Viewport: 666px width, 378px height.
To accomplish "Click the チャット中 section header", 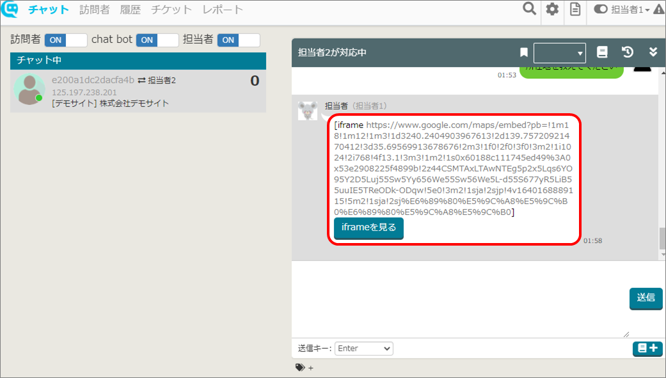I will point(138,61).
